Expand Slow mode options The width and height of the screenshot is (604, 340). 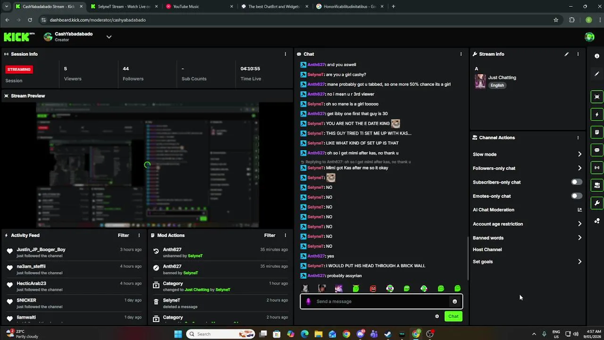(579, 154)
